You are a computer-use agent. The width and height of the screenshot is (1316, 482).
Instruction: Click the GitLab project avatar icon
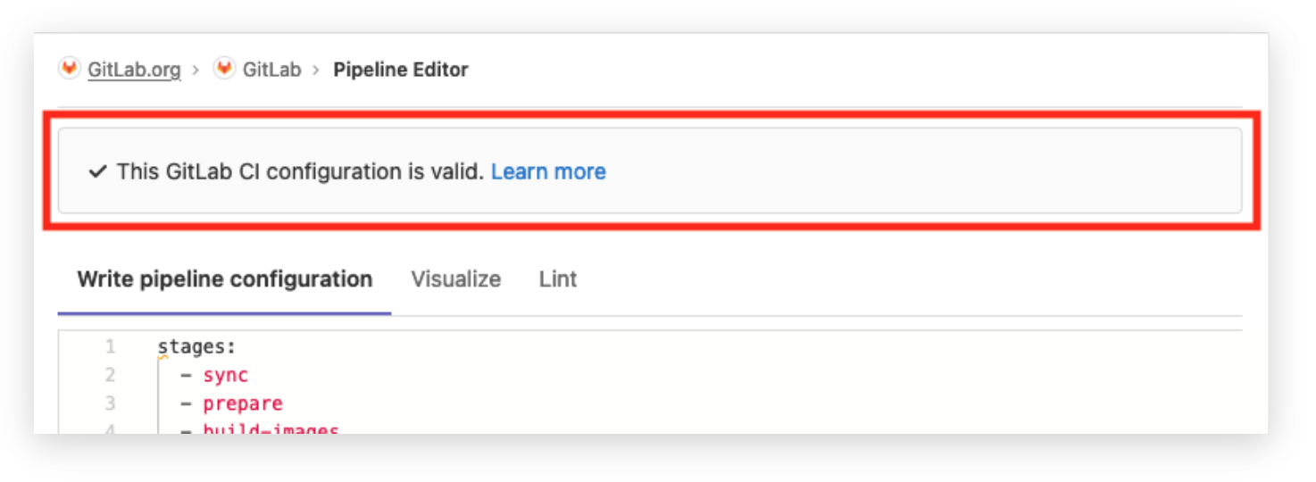(224, 68)
